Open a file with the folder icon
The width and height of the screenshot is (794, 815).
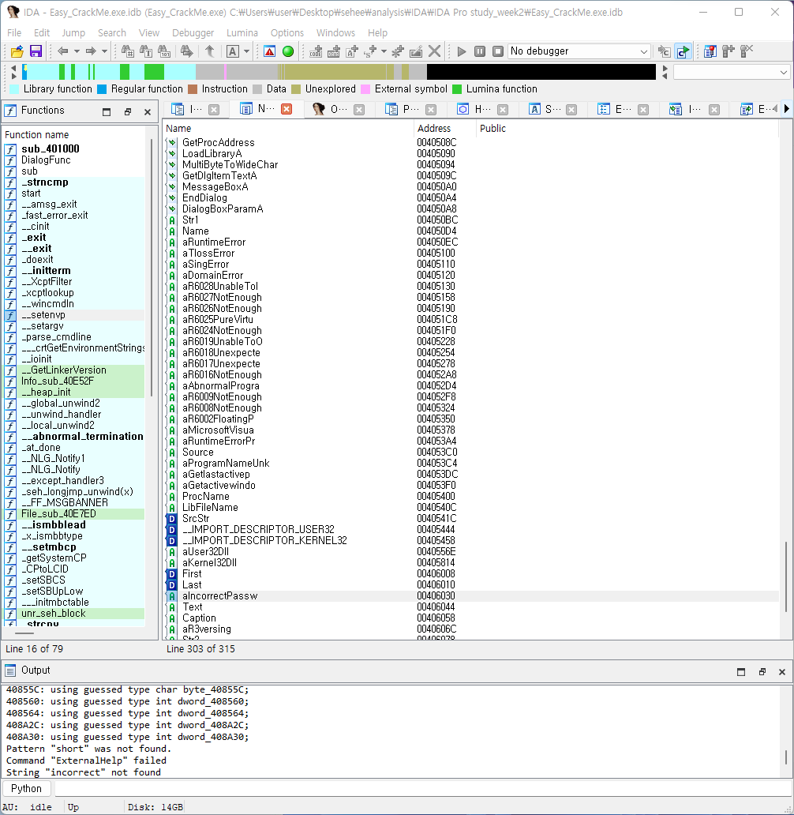pyautogui.click(x=17, y=51)
